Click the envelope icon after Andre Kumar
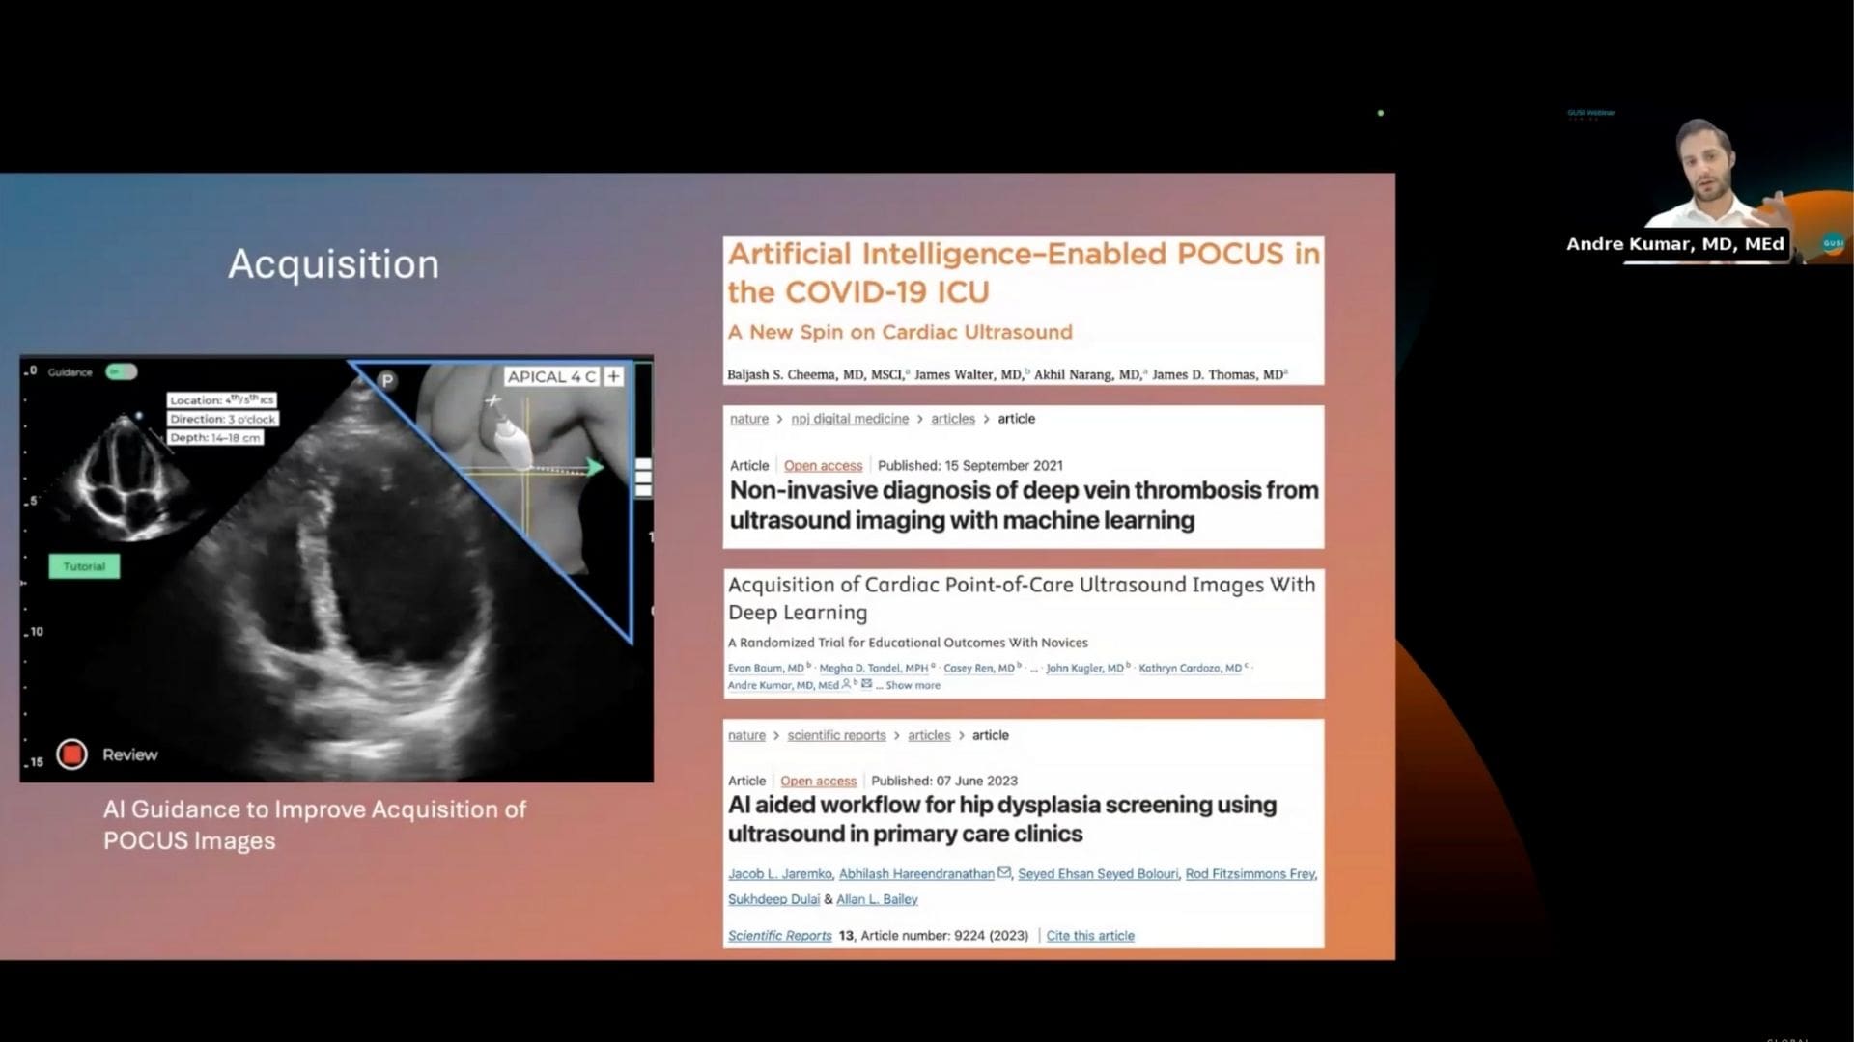Image resolution: width=1854 pixels, height=1042 pixels. point(866,684)
